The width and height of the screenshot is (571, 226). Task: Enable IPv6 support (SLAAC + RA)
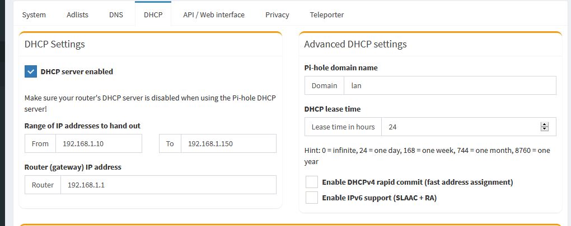click(312, 198)
